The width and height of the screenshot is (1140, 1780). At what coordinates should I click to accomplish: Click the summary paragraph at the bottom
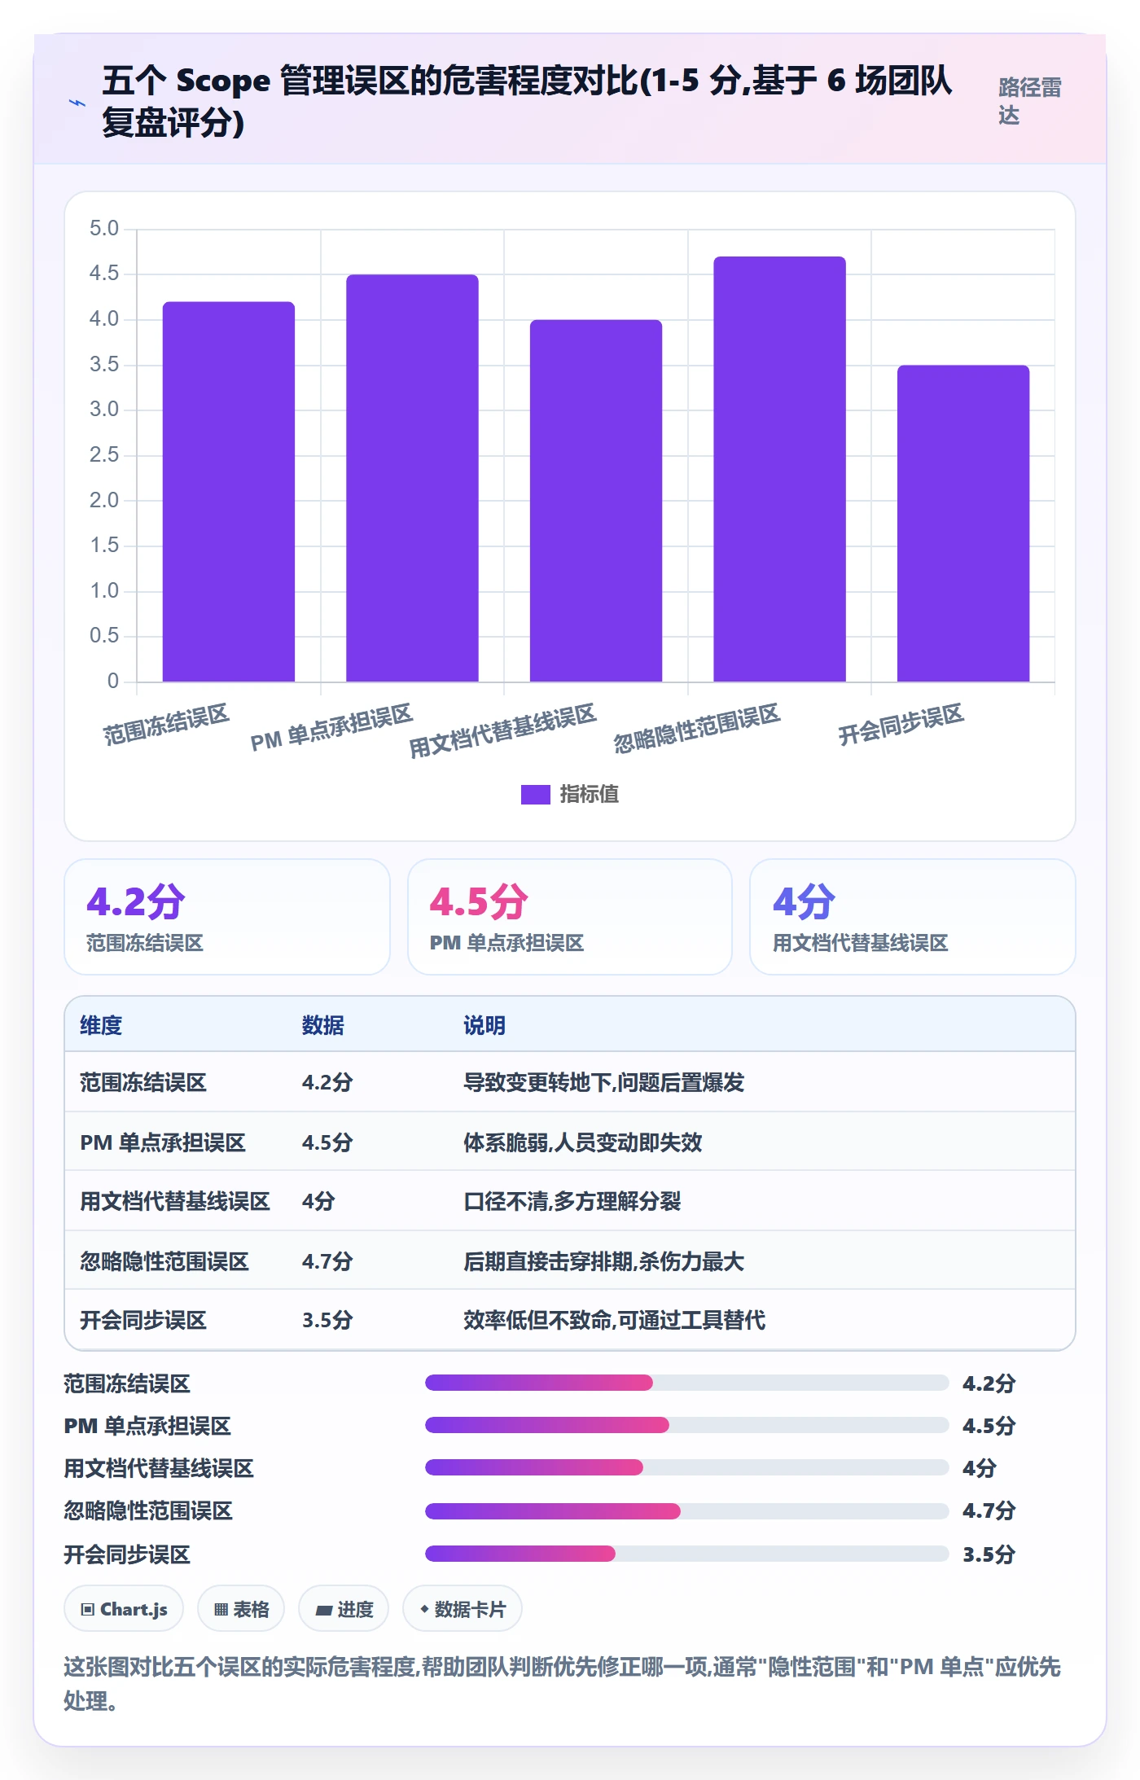coord(563,1684)
